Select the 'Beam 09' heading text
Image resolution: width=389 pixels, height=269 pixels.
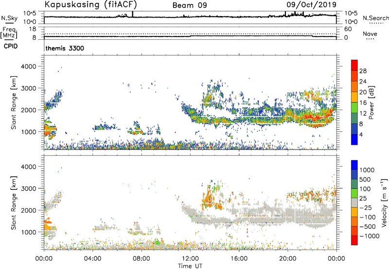point(190,5)
